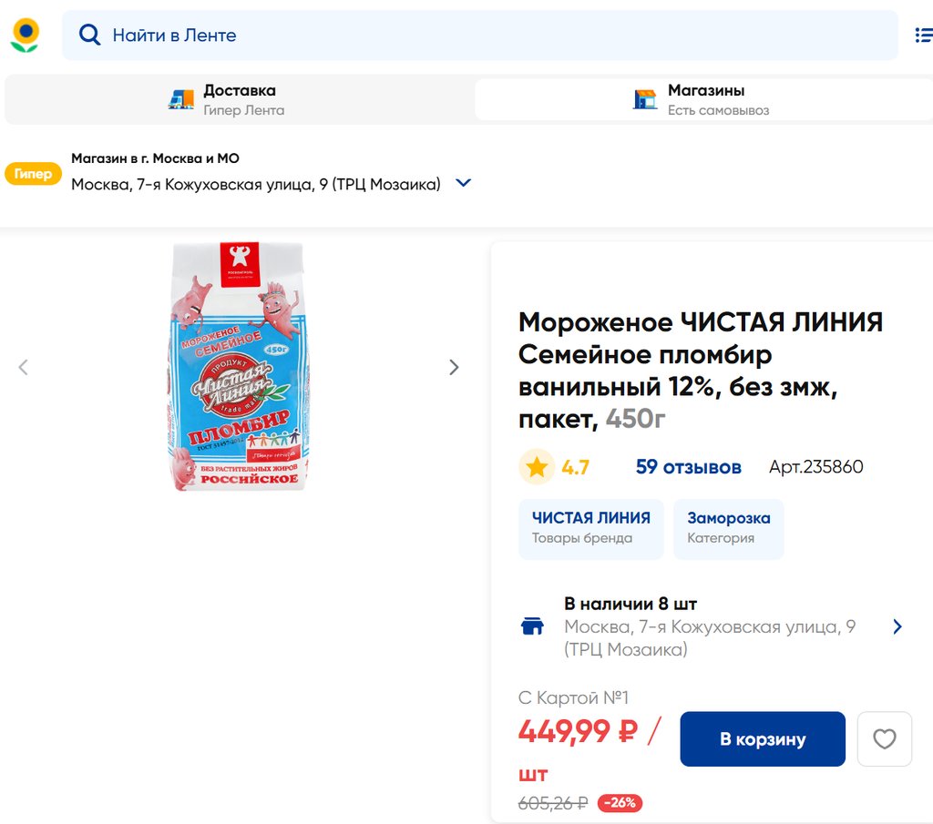The width and height of the screenshot is (933, 824).
Task: Expand the store address dropdown
Action: pyautogui.click(x=463, y=183)
